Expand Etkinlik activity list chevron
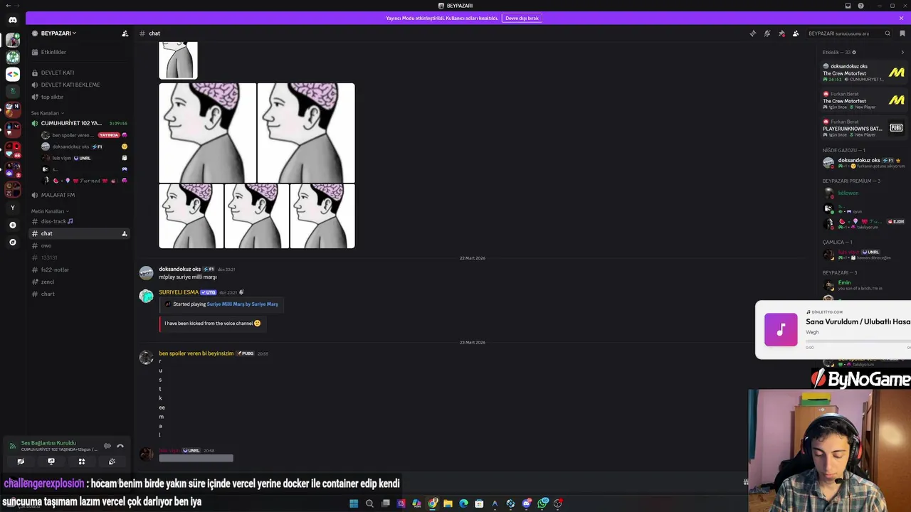This screenshot has width=911, height=512. 902,52
